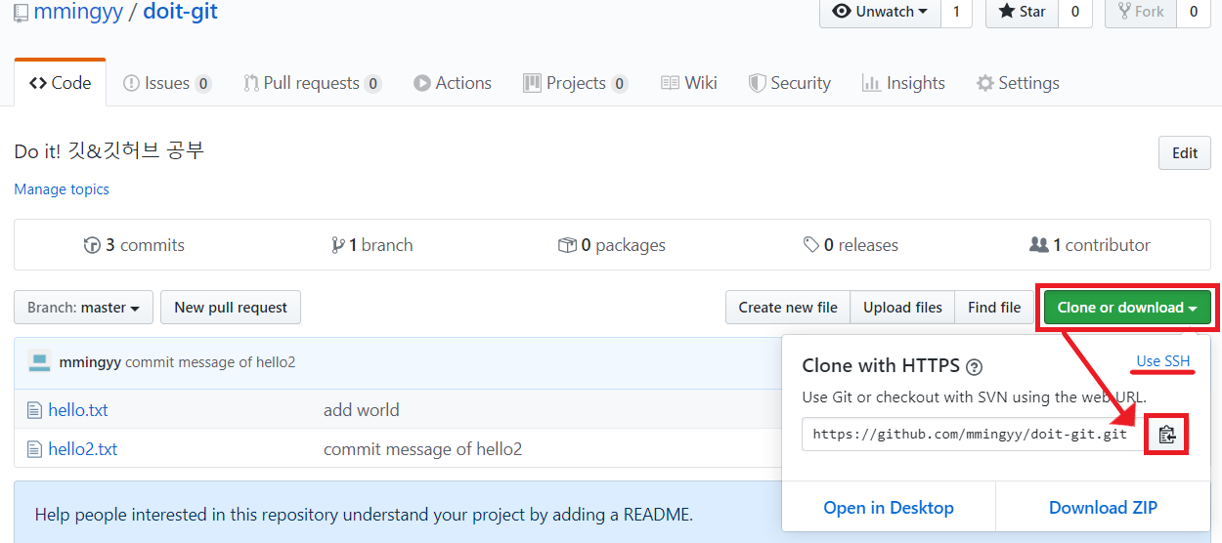Open the Security tab
Screen dimensions: 1222x543
coord(790,83)
